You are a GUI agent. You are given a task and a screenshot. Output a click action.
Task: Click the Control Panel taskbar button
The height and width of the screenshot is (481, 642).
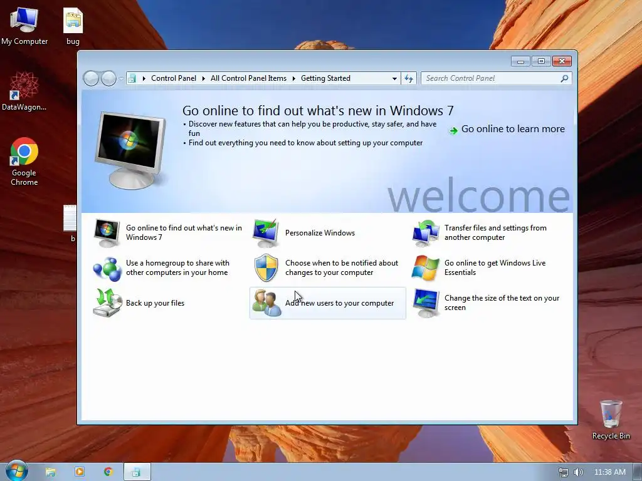click(x=137, y=472)
